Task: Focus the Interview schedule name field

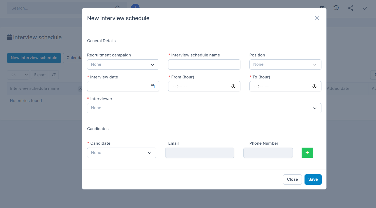Action: 204,65
